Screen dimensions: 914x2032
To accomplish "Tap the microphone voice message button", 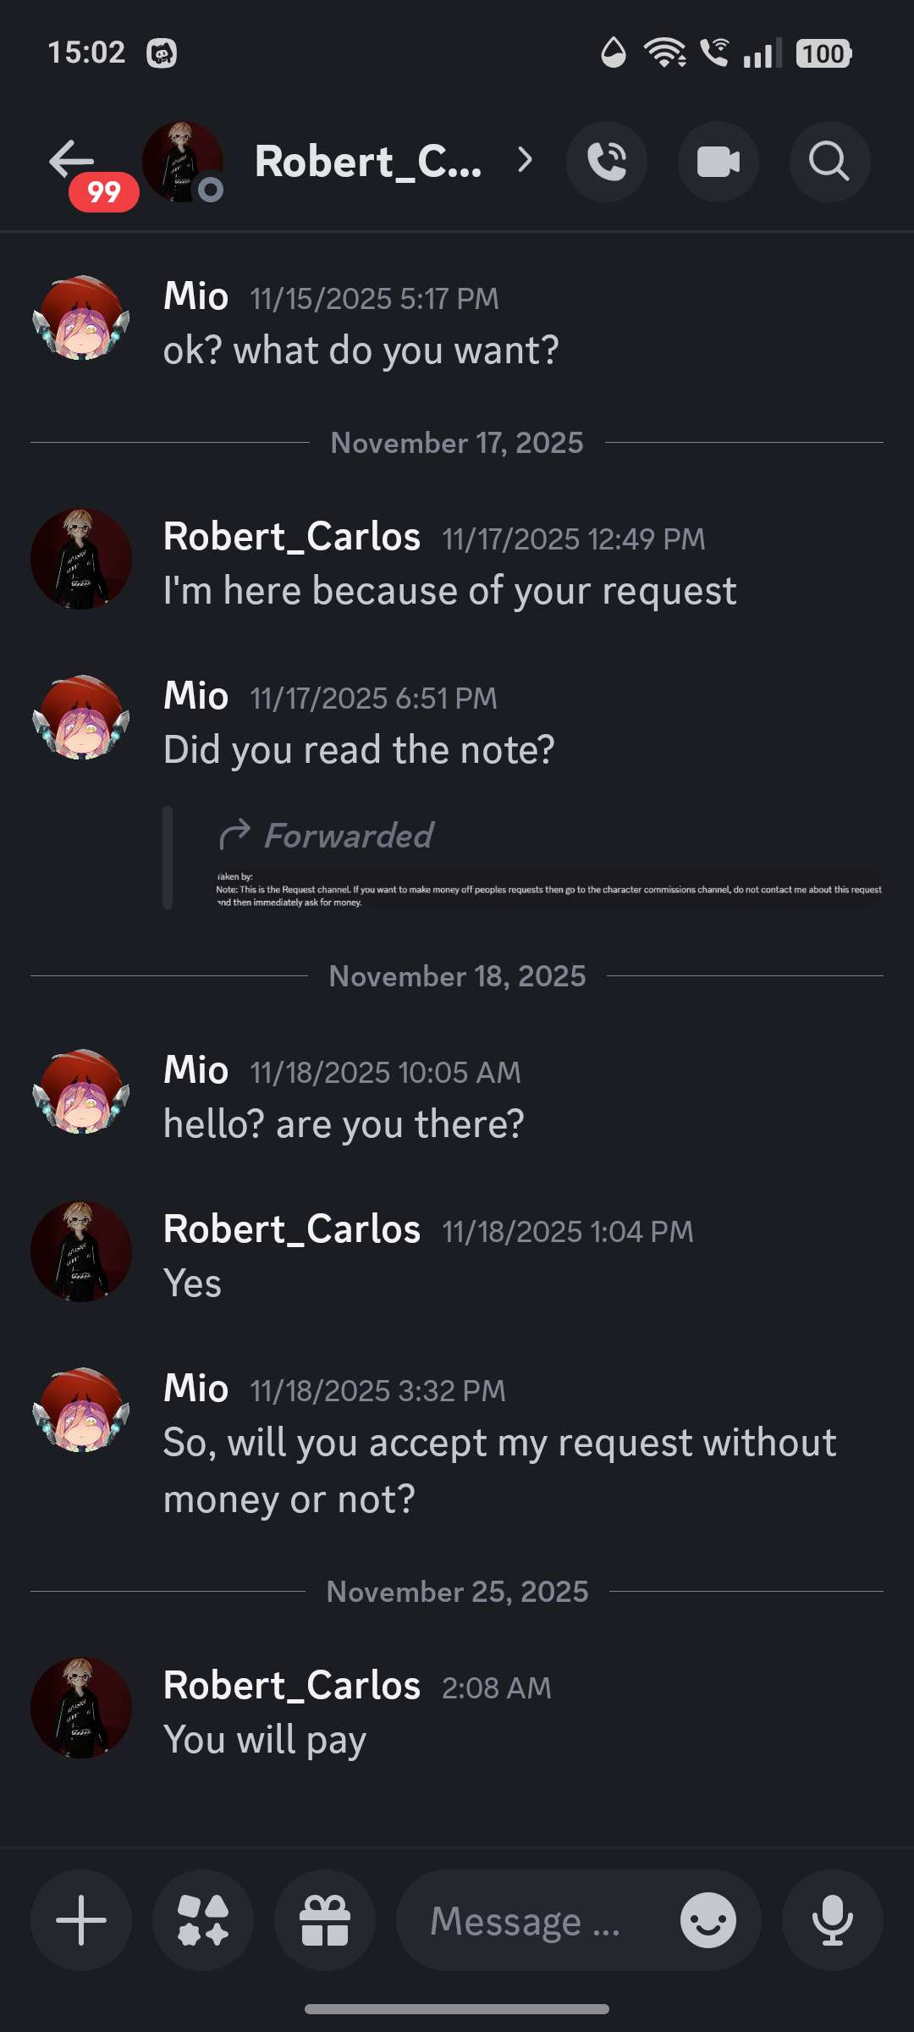I will click(x=833, y=1920).
